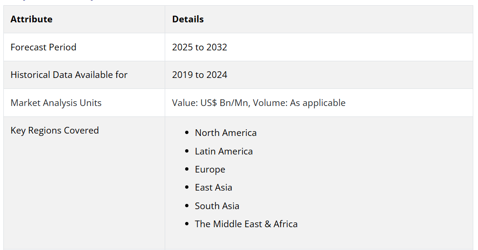Click the Details column header
The image size is (478, 250).
click(x=187, y=19)
